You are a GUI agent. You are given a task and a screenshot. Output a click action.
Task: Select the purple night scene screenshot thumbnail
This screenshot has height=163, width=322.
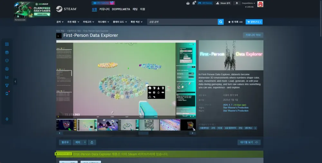[x=108, y=125]
